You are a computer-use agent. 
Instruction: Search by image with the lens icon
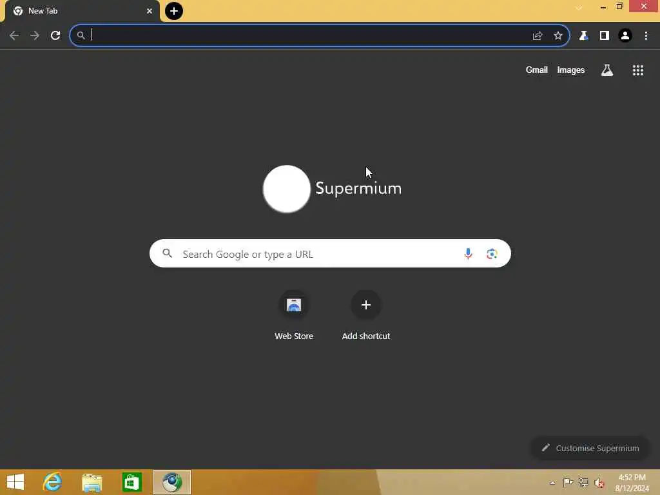(x=492, y=254)
